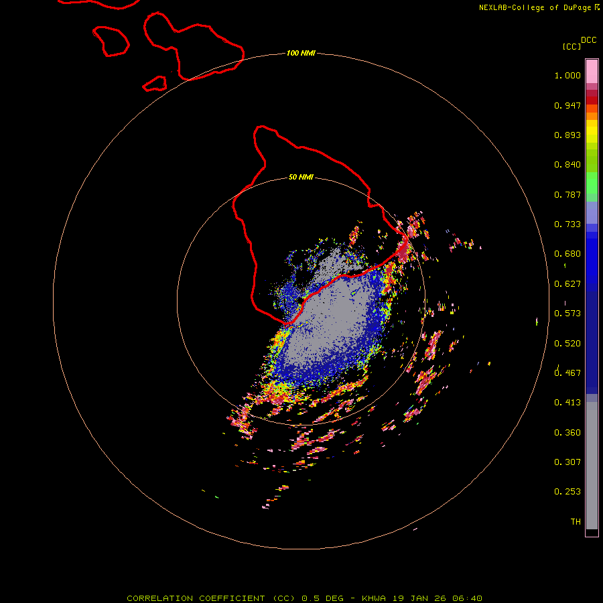Click the 06:40 timestamp in the caption

pyautogui.click(x=467, y=598)
